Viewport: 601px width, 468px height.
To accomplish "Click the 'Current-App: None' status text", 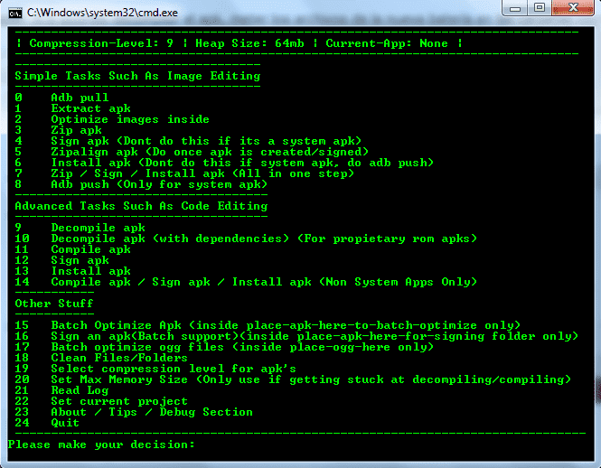I will 387,43.
